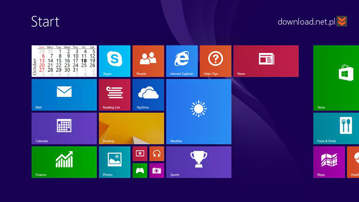
Task: Open the Maps tile
Action: [x=329, y=162]
